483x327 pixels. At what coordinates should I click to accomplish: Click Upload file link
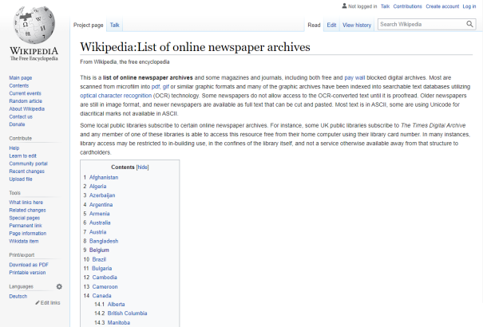21,179
